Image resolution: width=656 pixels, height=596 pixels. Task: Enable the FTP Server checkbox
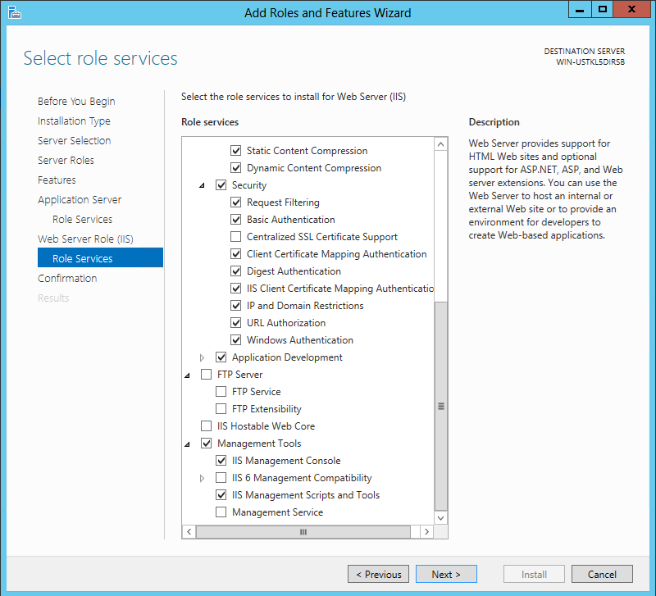[x=207, y=375]
